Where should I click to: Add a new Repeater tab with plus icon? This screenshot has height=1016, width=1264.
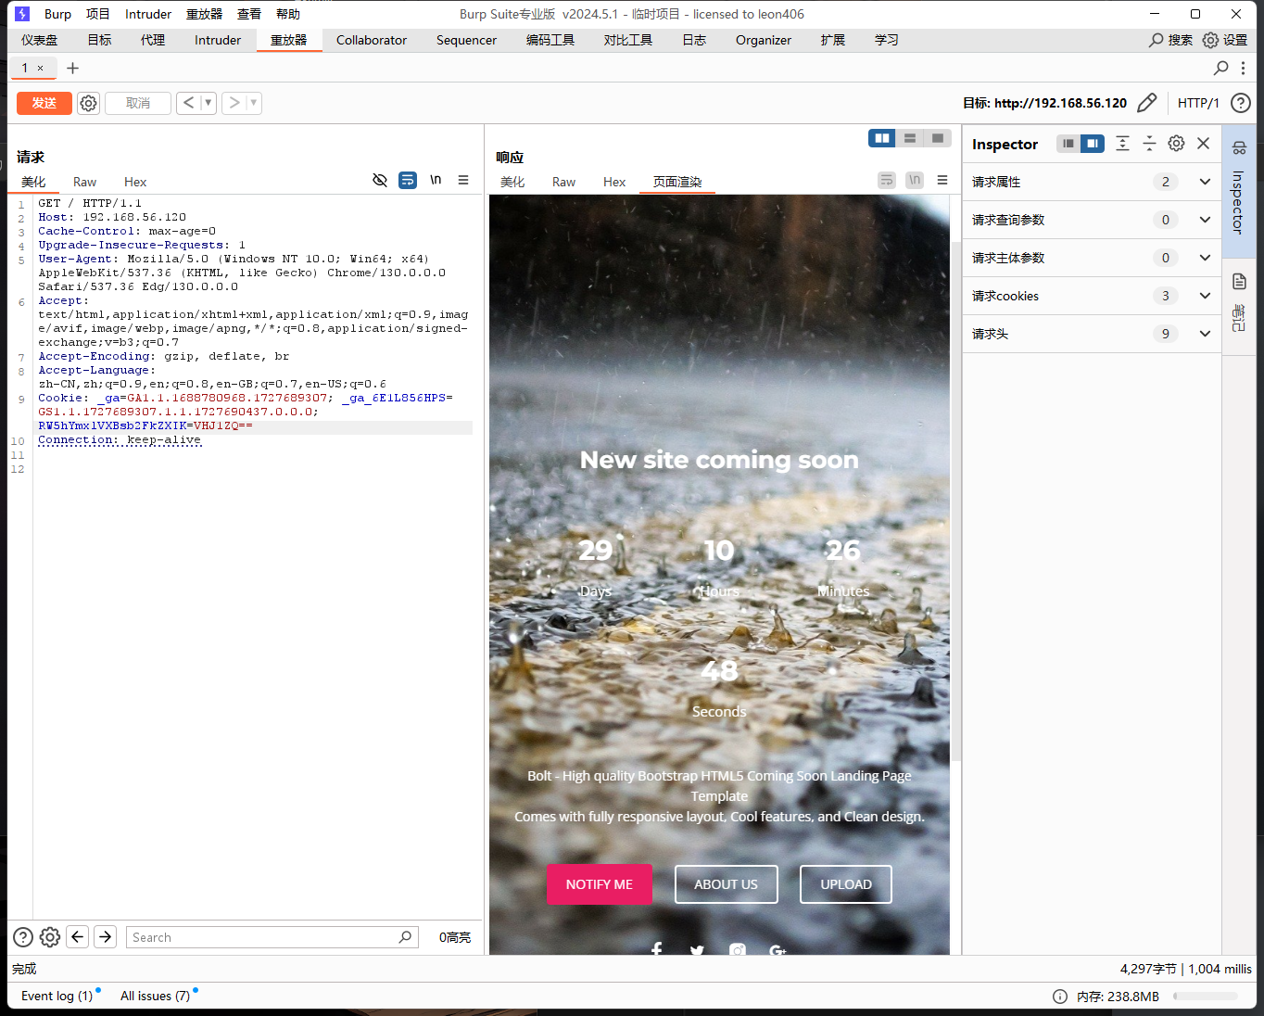point(73,68)
